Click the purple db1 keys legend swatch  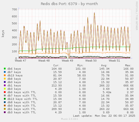pyautogui.click(x=5, y=85)
